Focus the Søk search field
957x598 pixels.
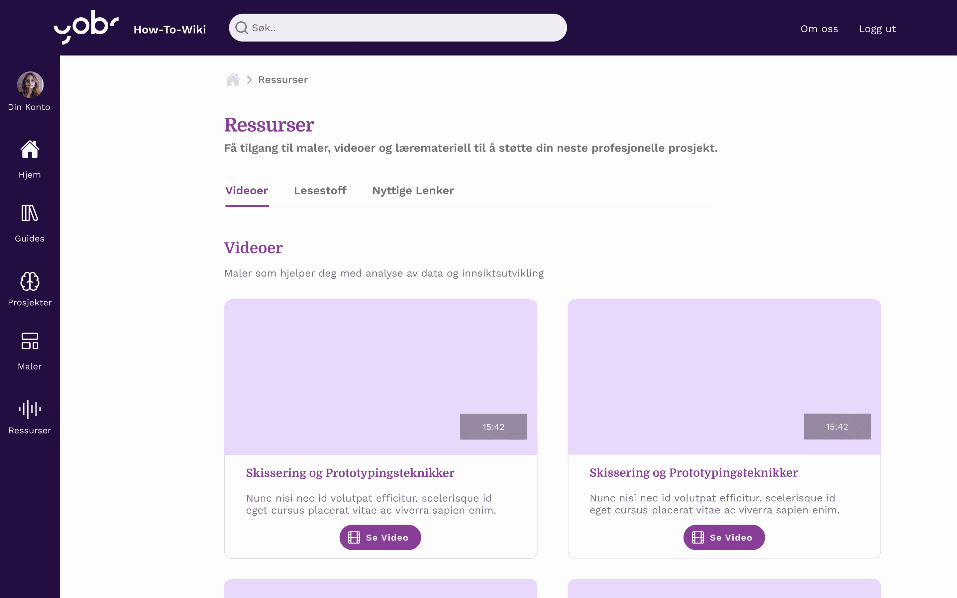(403, 28)
